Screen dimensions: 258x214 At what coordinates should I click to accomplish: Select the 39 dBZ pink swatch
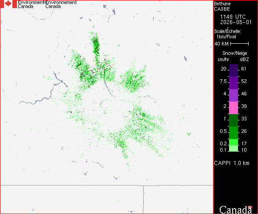coord(234,108)
